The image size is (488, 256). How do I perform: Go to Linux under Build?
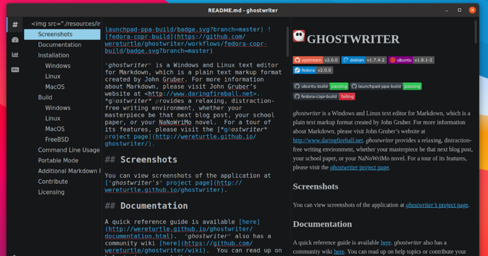[x=52, y=119]
